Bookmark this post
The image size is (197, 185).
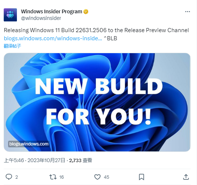[x=142, y=177]
